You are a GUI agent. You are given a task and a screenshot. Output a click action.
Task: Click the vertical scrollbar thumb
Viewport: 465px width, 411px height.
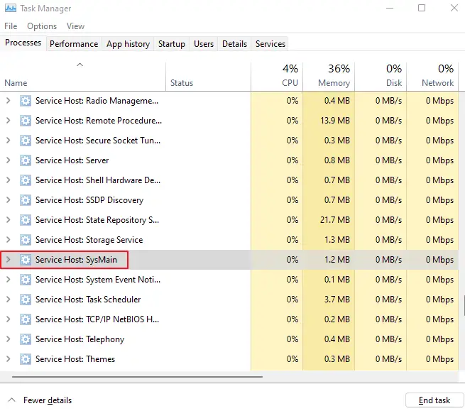(x=464, y=305)
